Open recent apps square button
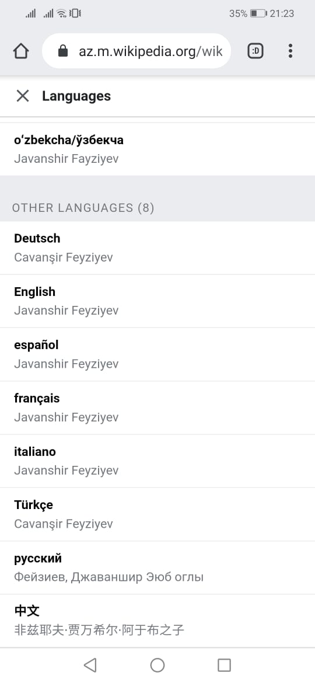 click(x=224, y=665)
